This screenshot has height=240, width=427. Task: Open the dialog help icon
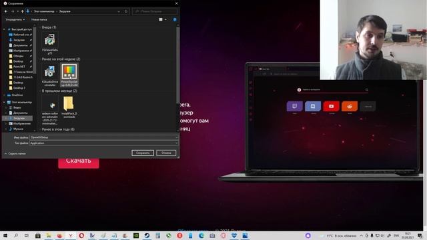pos(175,19)
